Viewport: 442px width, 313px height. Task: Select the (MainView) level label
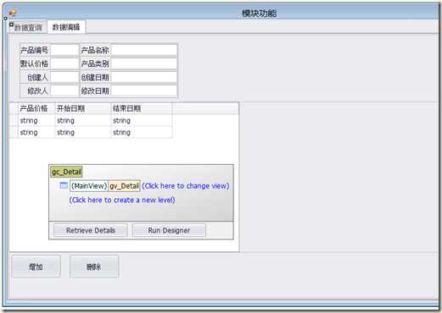coord(89,186)
